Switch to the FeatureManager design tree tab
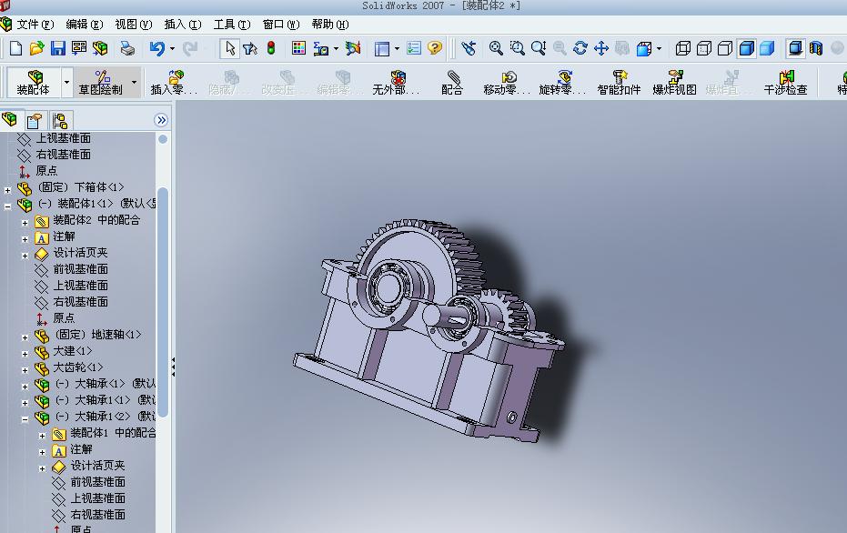The width and height of the screenshot is (847, 533). tap(10, 119)
